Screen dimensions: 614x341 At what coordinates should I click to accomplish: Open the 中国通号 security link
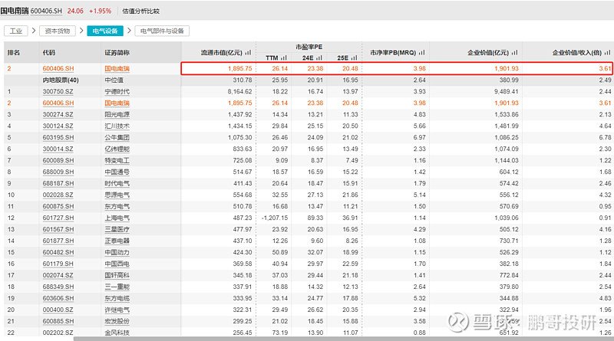pos(117,172)
